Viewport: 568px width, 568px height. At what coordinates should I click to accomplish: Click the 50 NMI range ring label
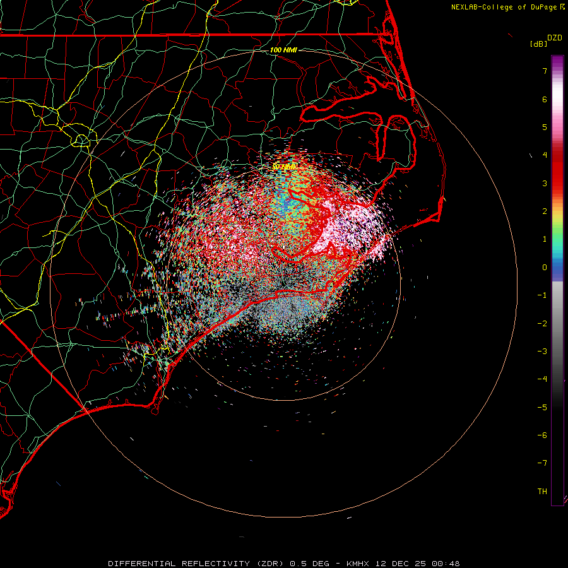point(283,167)
